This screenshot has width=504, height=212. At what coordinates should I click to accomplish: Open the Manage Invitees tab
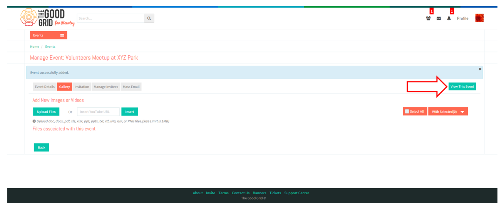106,87
